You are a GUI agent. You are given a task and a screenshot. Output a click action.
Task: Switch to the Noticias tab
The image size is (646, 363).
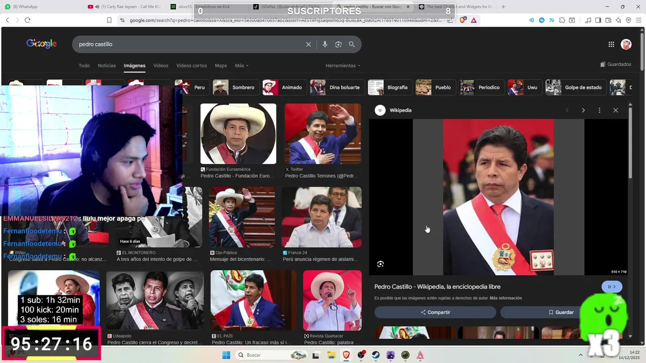[x=106, y=66]
